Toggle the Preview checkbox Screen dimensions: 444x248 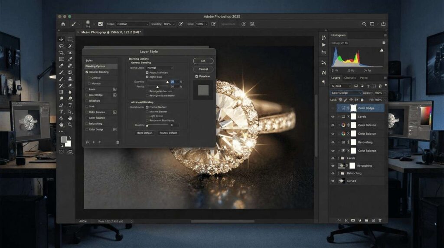pos(197,76)
